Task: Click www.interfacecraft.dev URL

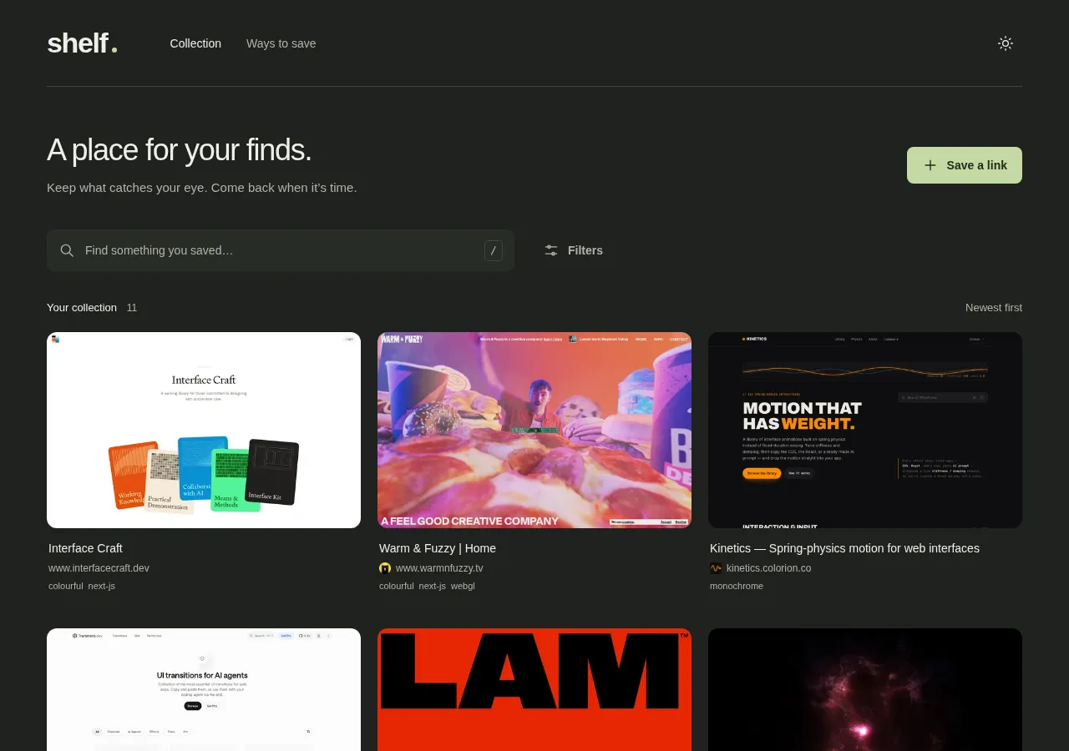Action: (x=99, y=568)
